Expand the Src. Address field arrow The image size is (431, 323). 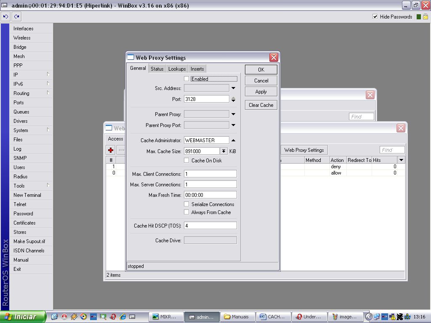click(x=233, y=88)
